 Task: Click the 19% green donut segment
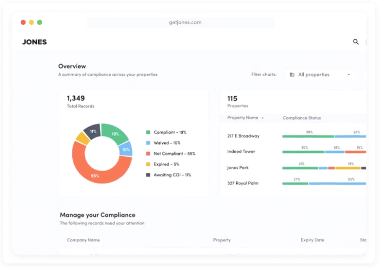click(x=115, y=134)
